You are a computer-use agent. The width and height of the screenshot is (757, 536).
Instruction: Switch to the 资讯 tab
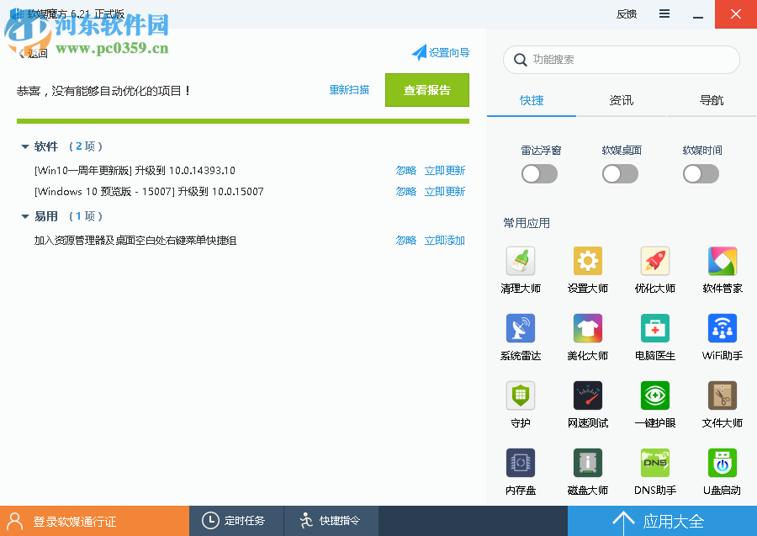[x=621, y=100]
